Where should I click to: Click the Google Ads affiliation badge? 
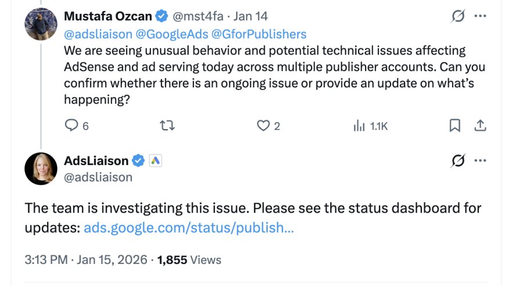pos(155,160)
